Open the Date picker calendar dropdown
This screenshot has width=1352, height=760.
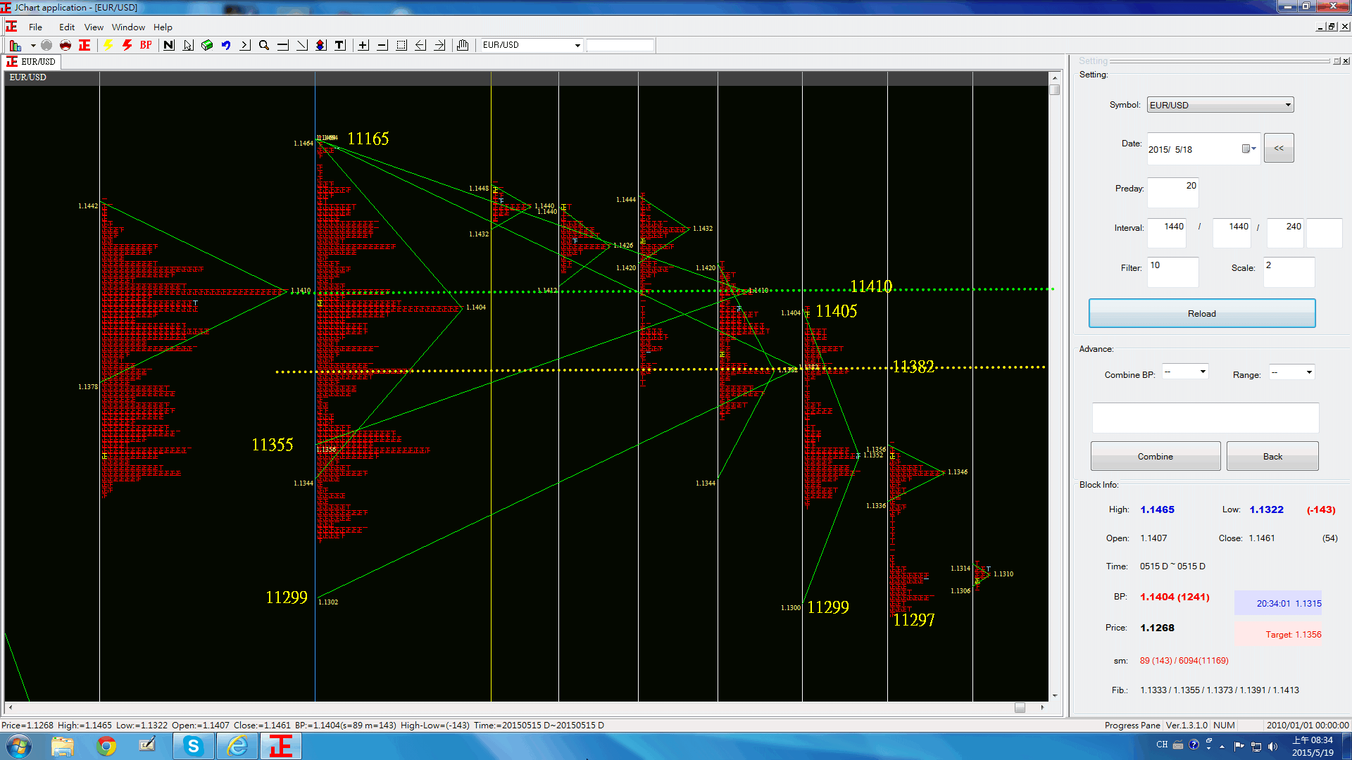pos(1249,148)
